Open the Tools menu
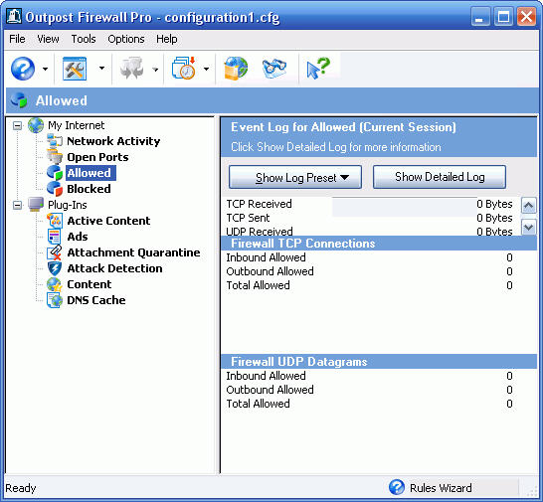This screenshot has height=502, width=543. click(84, 39)
